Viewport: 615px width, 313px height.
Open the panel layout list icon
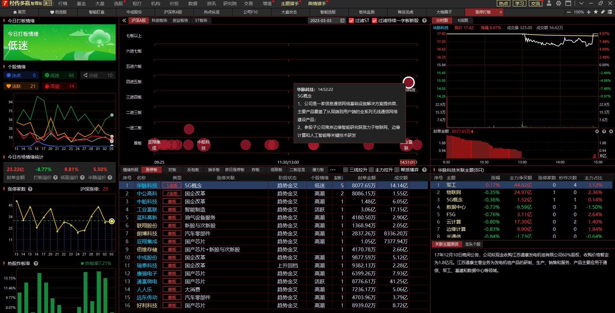[x=610, y=12]
